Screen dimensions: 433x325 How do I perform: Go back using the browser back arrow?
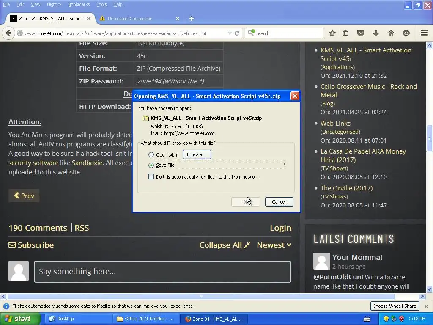[8, 33]
